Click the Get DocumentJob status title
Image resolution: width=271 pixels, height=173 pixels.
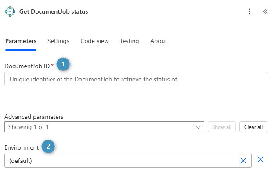(54, 11)
